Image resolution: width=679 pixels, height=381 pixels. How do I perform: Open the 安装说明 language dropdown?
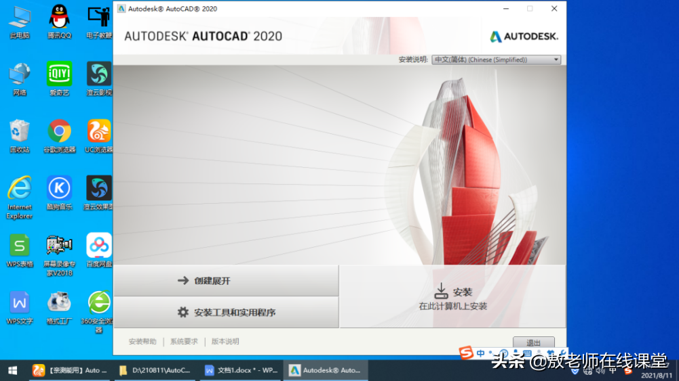click(497, 60)
